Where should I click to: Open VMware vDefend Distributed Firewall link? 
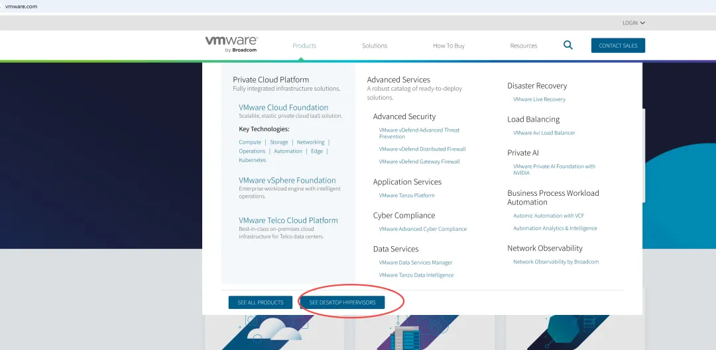(x=422, y=149)
